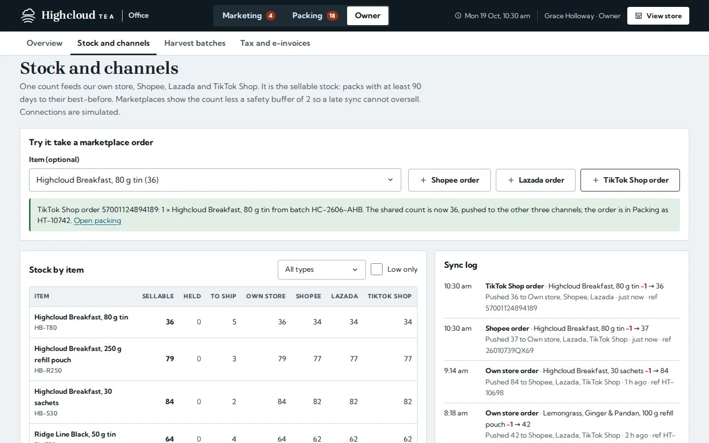
Task: Toggle the Low only checkbox
Action: point(377,269)
